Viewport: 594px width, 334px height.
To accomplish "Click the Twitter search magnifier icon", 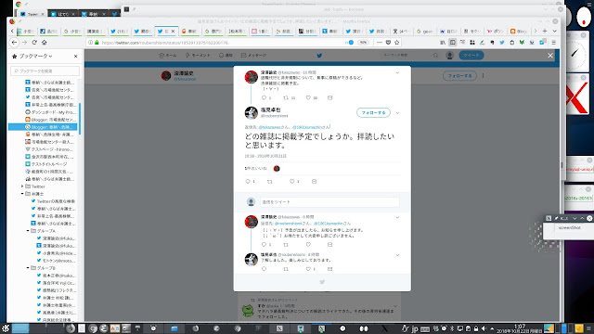I will click(x=435, y=56).
